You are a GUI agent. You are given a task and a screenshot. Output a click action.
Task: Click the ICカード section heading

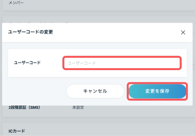pos(17,130)
